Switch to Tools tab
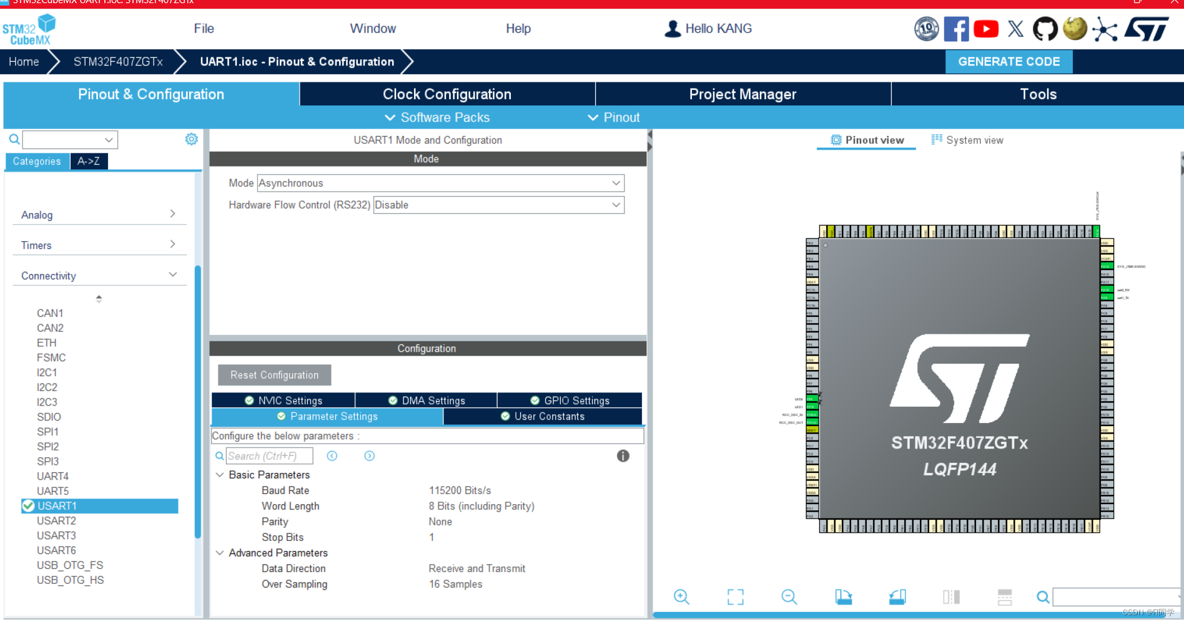 [x=1038, y=94]
